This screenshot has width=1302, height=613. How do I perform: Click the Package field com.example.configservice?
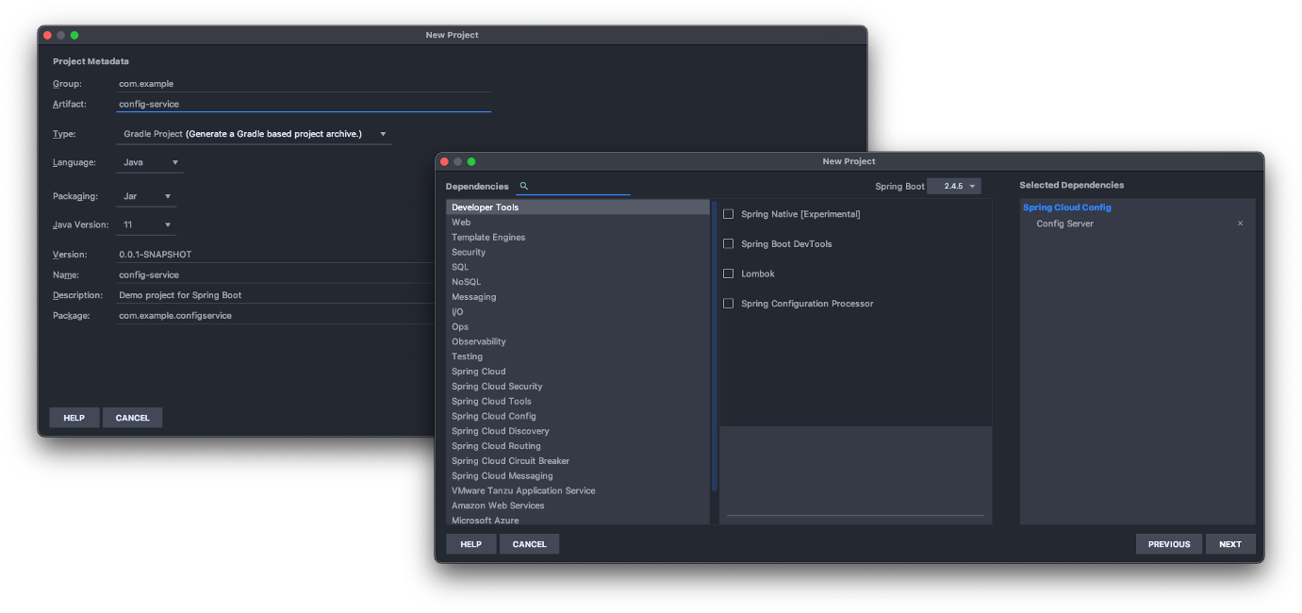click(x=275, y=316)
